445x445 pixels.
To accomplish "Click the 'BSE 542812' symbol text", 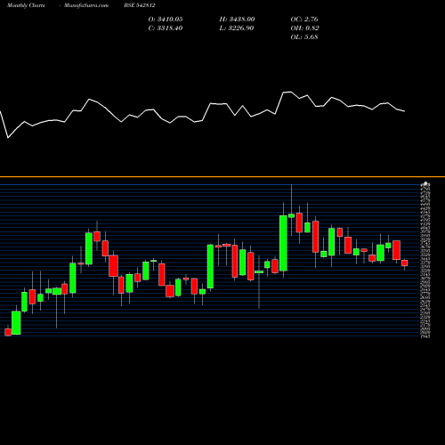I will click(x=140, y=5).
